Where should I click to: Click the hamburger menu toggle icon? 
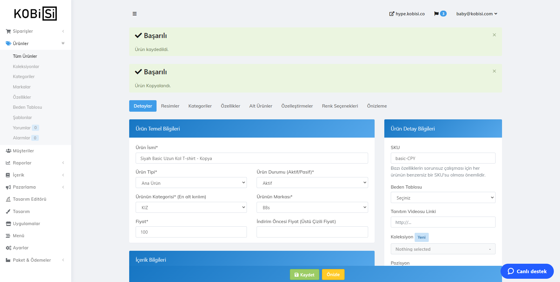click(134, 14)
